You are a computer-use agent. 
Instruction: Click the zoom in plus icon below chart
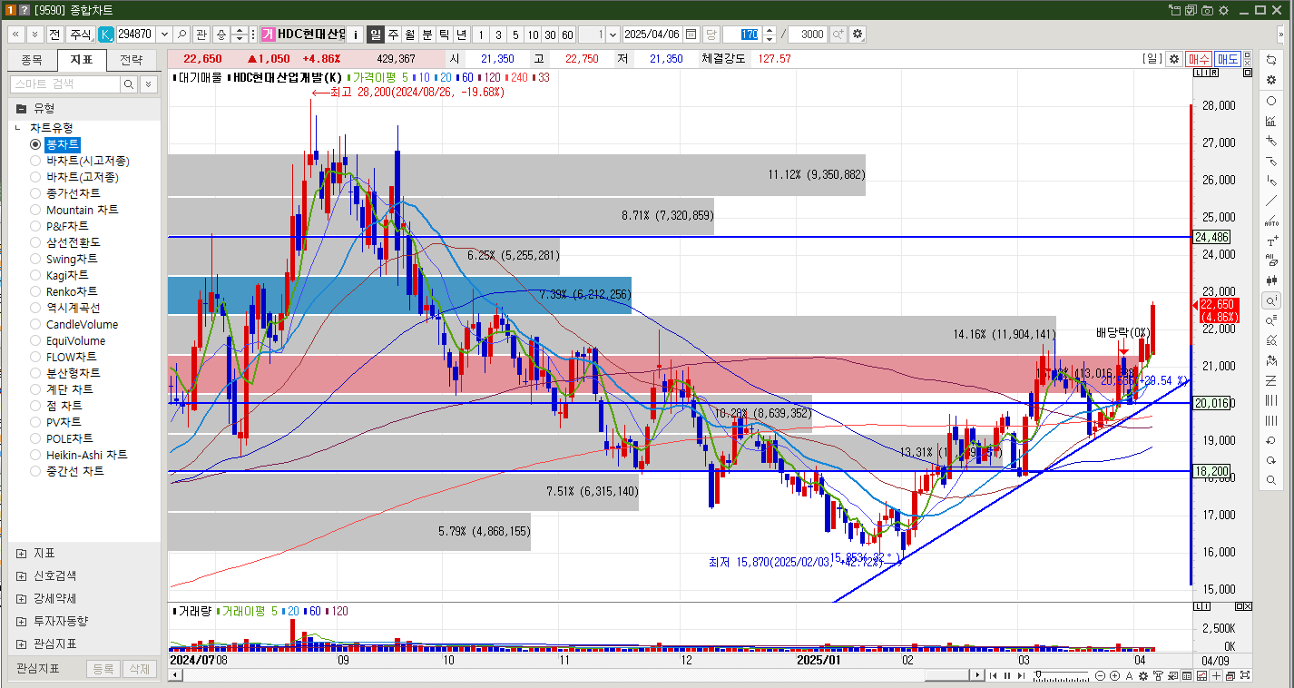[1113, 675]
